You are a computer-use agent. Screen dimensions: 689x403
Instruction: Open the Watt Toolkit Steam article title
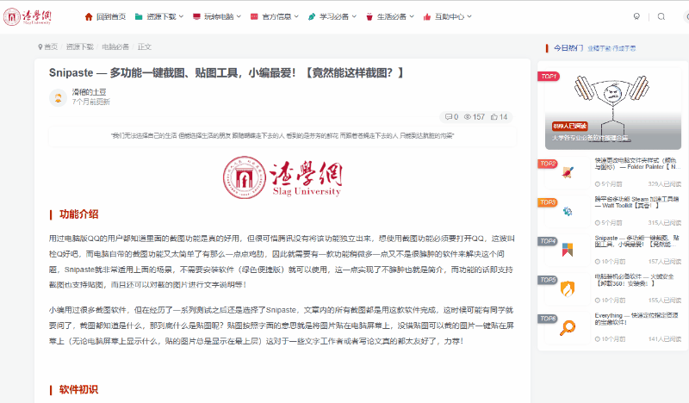tap(636, 202)
